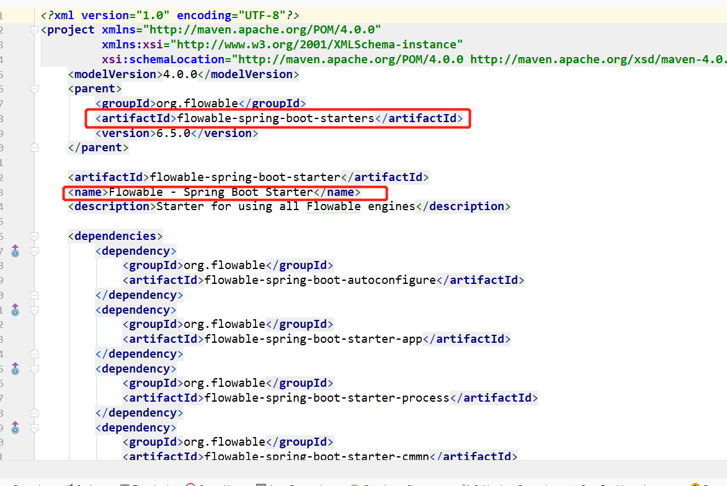Click fold marker at end of starter-process dependency
Image resolution: width=727 pixels, height=486 pixels.
(x=34, y=413)
